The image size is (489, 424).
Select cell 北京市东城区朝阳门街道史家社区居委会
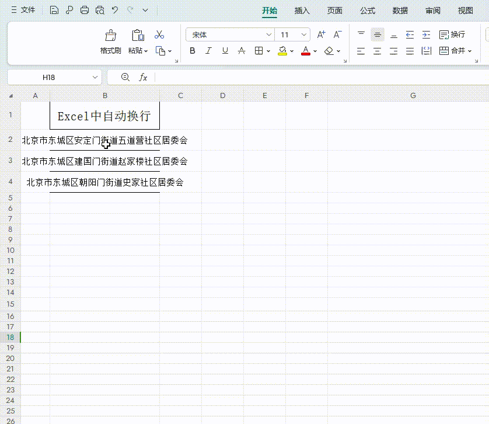click(x=105, y=182)
